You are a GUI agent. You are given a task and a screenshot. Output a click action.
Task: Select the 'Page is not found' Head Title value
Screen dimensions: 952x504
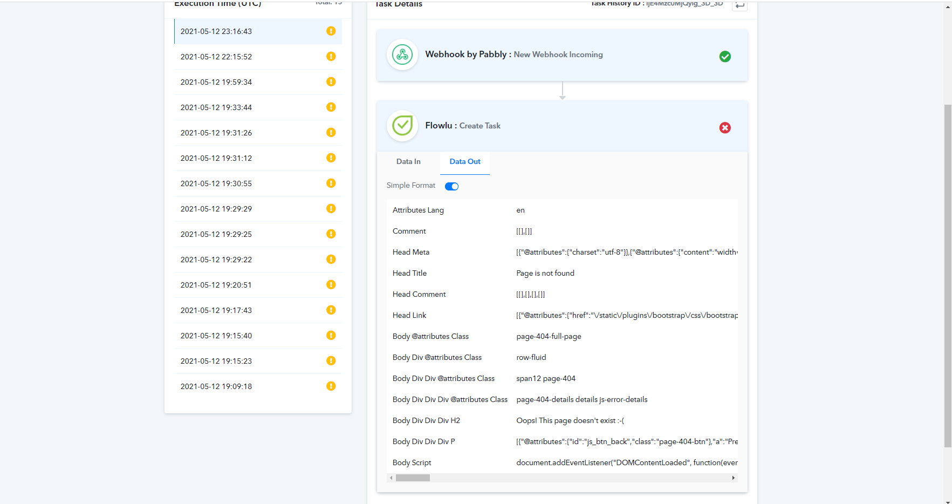545,274
